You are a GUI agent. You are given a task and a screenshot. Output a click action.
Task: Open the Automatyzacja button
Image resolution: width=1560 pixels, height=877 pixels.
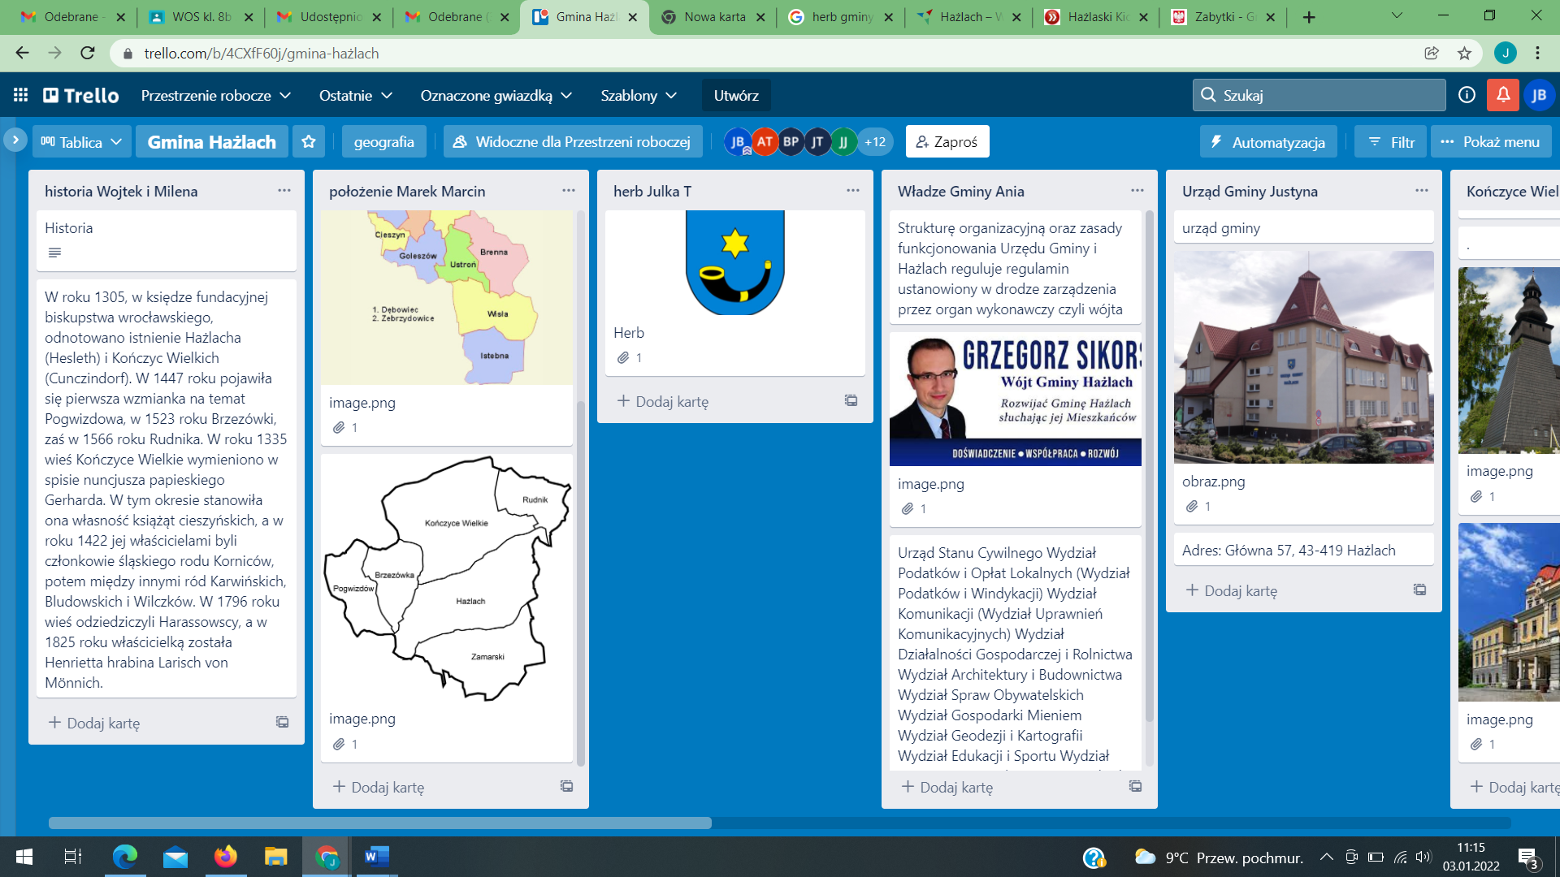[1268, 141]
